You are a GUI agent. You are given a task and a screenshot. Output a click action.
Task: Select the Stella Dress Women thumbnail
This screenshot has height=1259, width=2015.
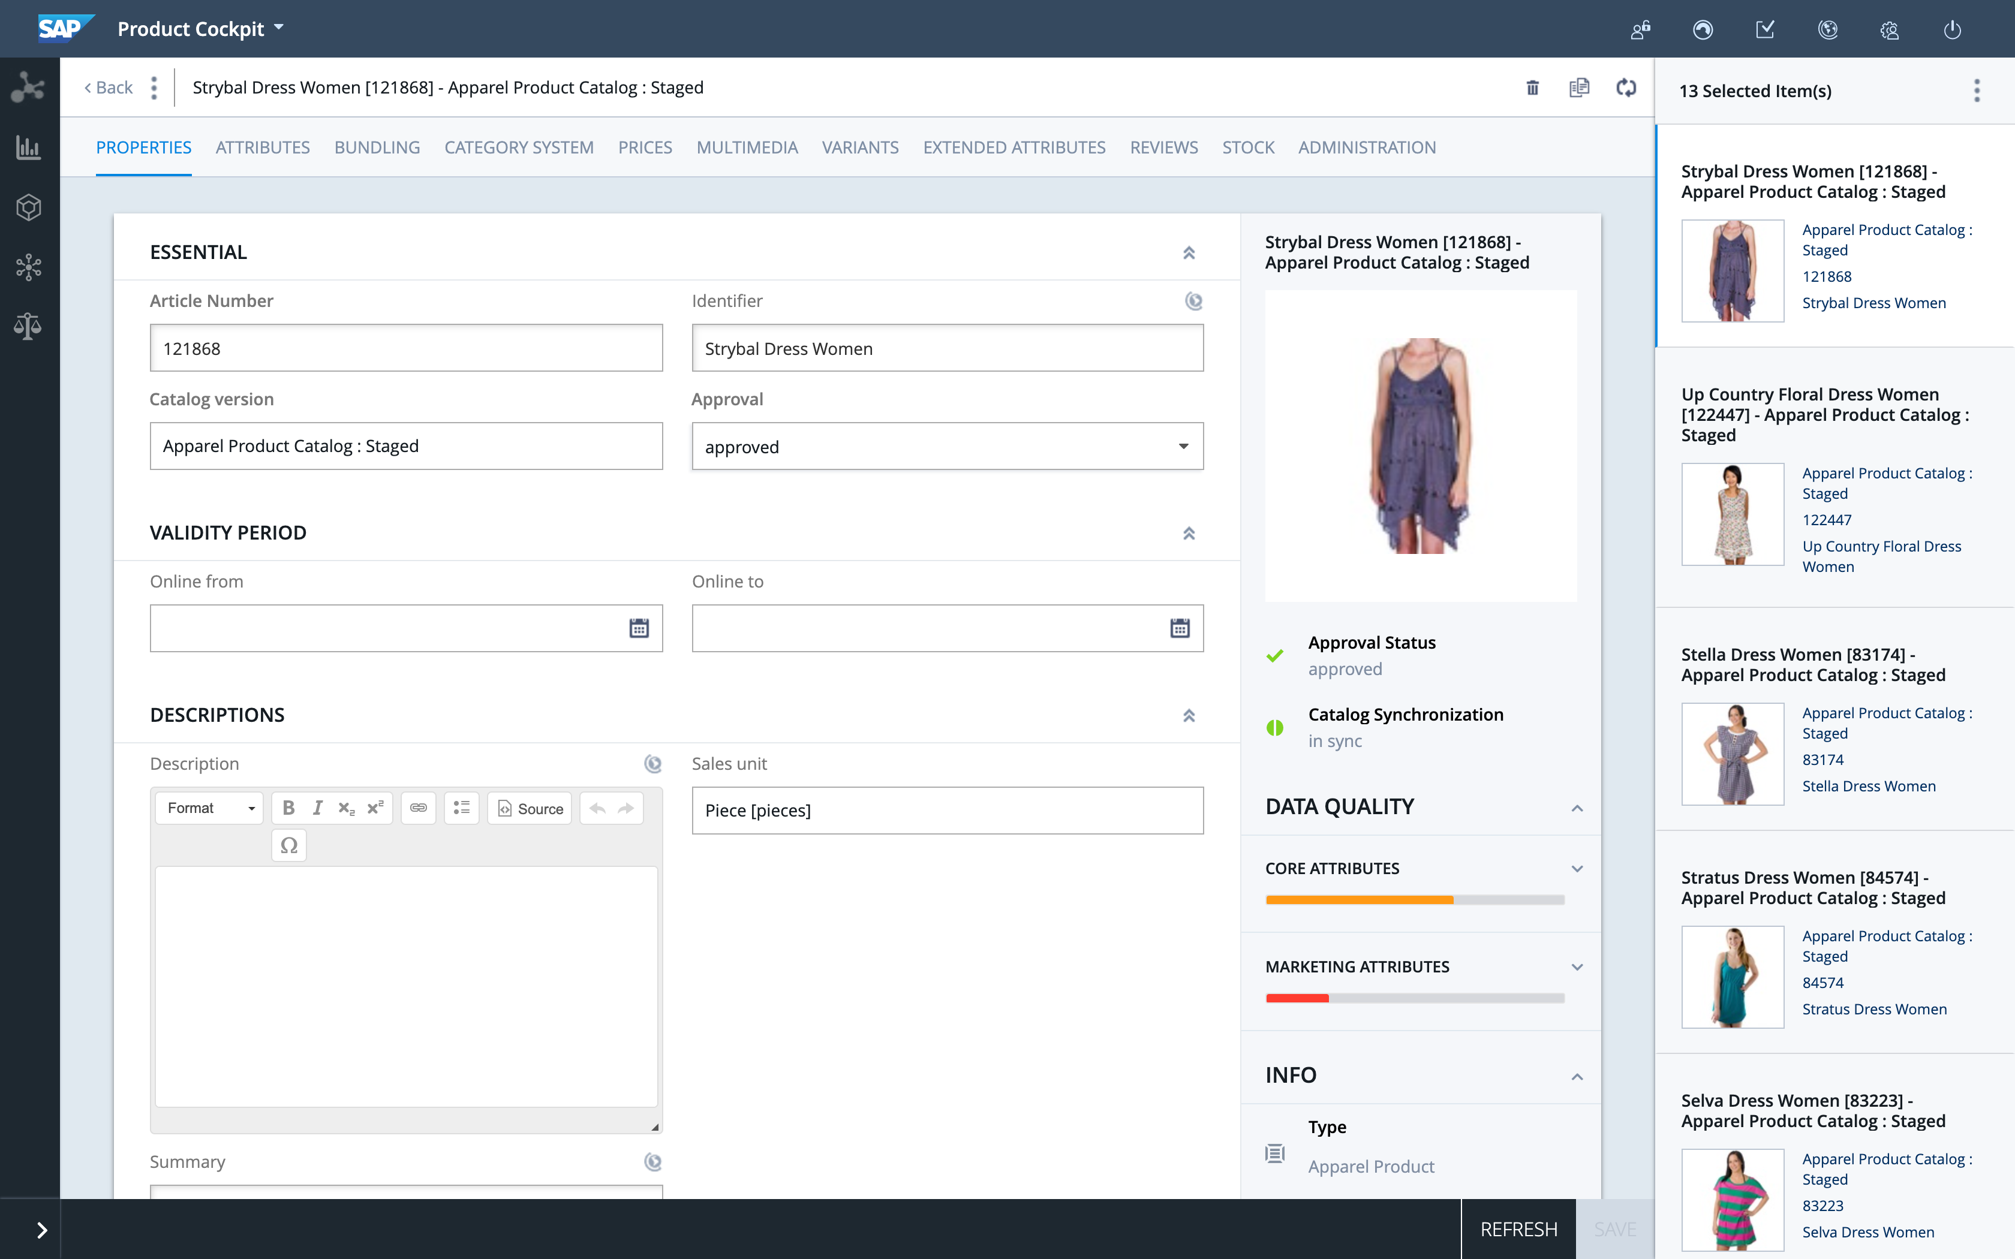1732,754
